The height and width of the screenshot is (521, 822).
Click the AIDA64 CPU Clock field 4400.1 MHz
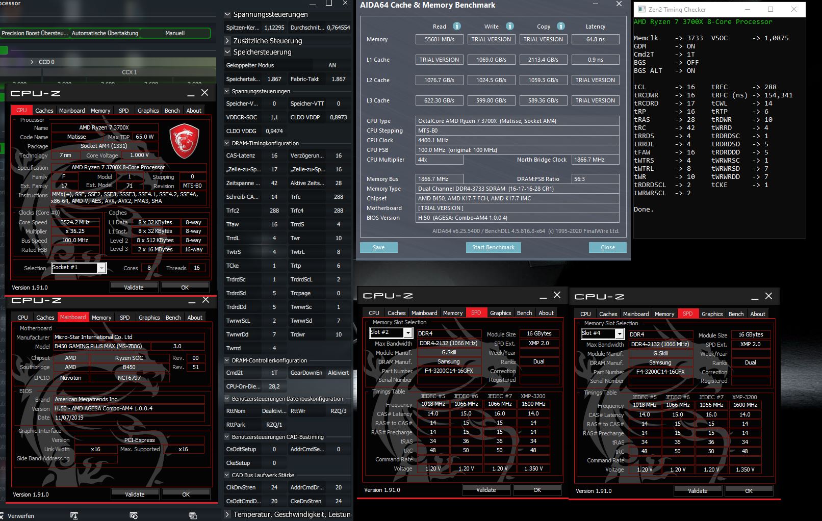coord(519,140)
